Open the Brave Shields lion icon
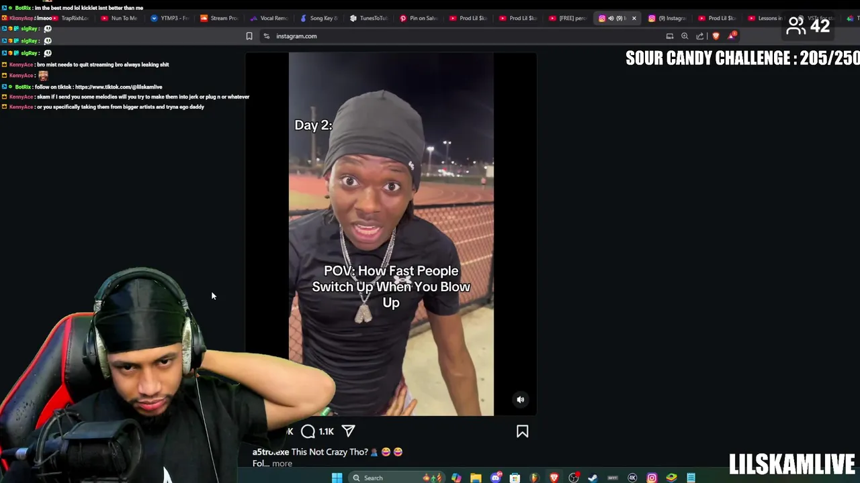This screenshot has width=860, height=483. point(716,36)
